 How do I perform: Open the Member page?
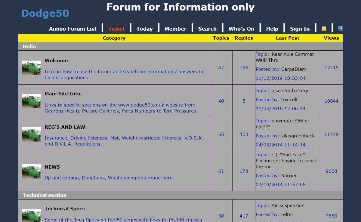[175, 29]
